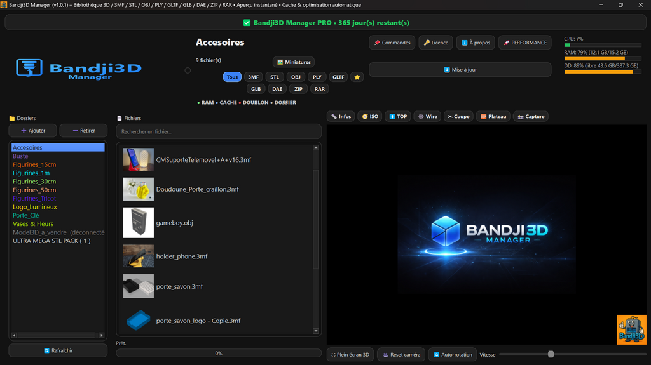Show favorites with the star filter

[357, 77]
